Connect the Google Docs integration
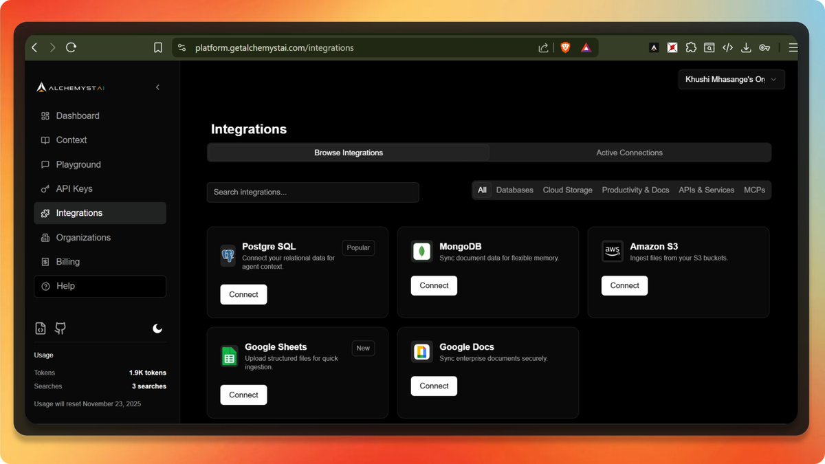825x464 pixels. pyautogui.click(x=434, y=386)
